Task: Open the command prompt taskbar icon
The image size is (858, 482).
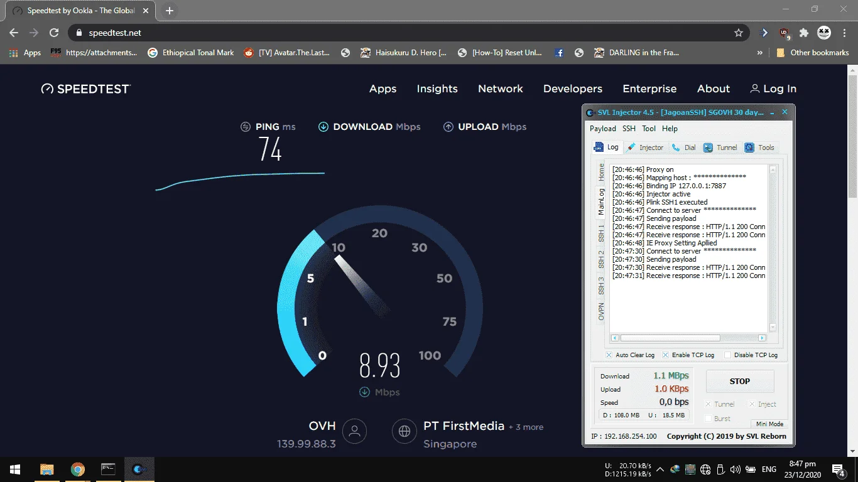Action: [108, 469]
